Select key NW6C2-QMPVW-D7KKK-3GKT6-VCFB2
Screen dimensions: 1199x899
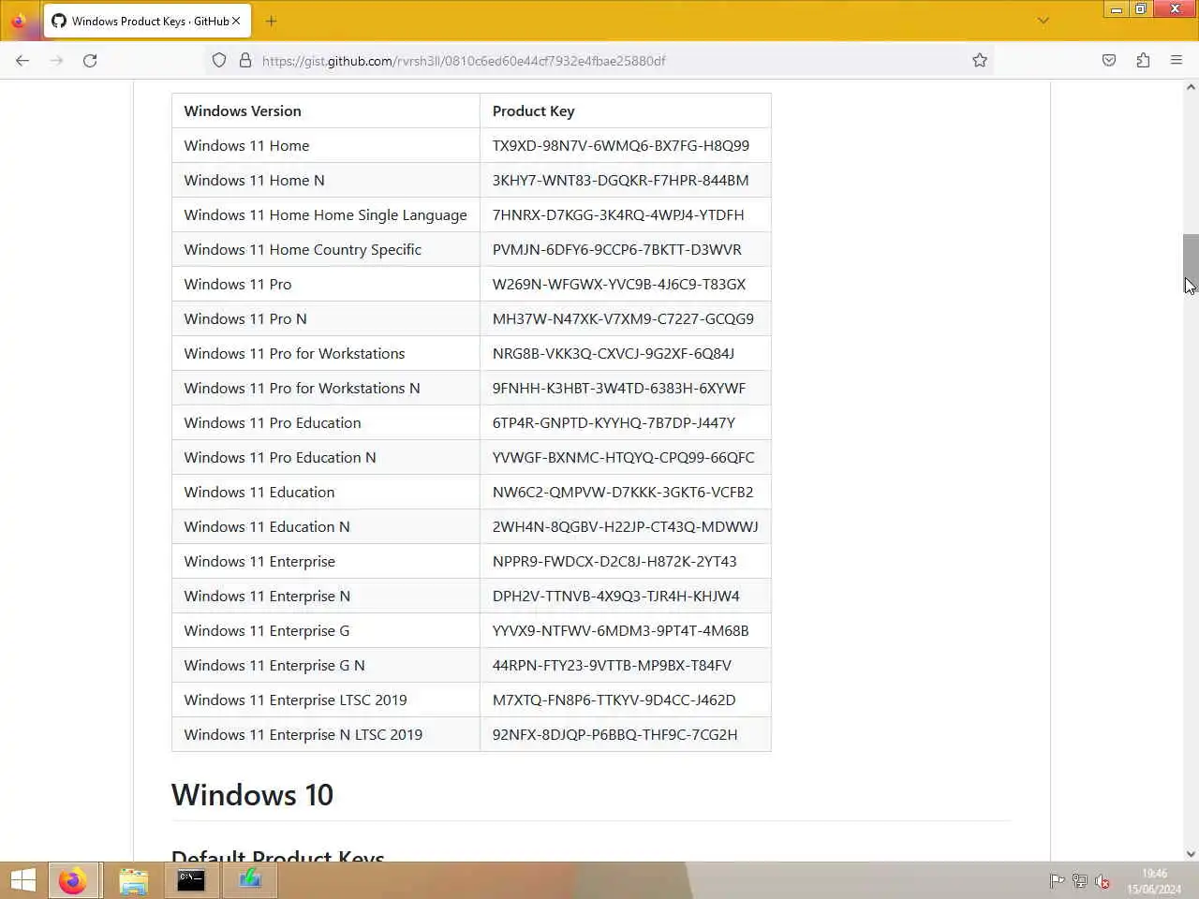pos(623,492)
